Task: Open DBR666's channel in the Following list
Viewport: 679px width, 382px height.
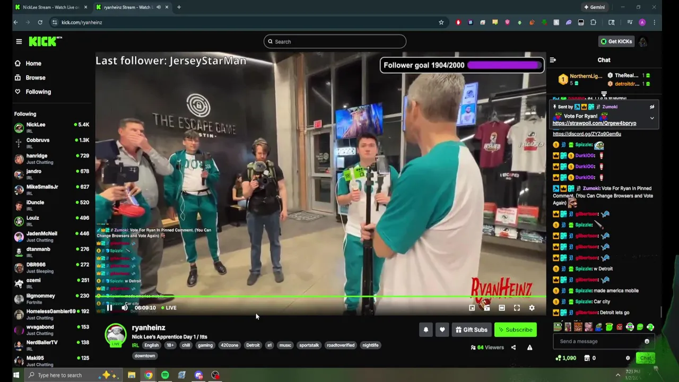Action: click(52, 267)
